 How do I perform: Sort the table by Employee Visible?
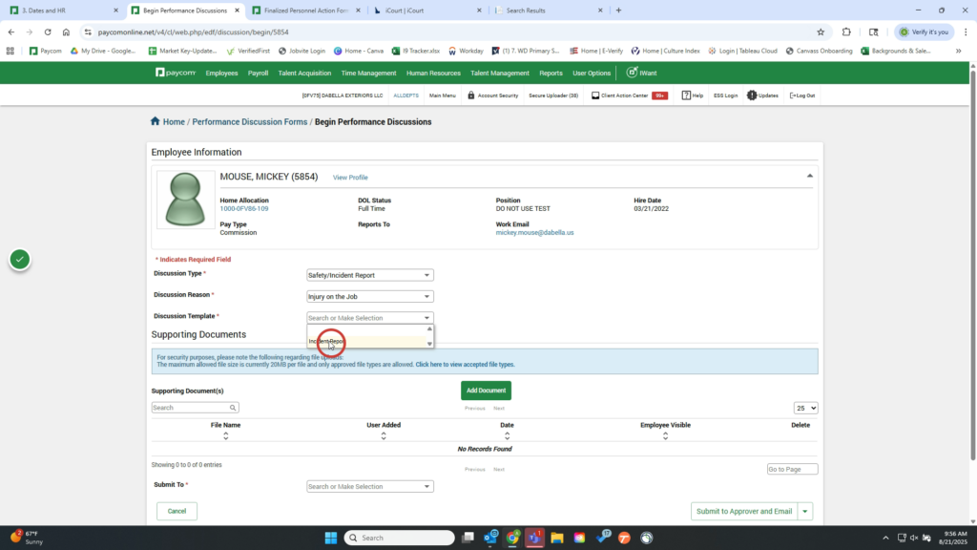[x=665, y=431]
